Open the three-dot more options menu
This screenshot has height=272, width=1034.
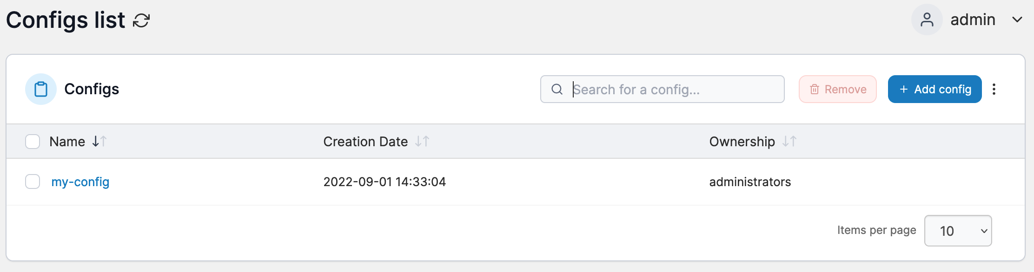994,89
